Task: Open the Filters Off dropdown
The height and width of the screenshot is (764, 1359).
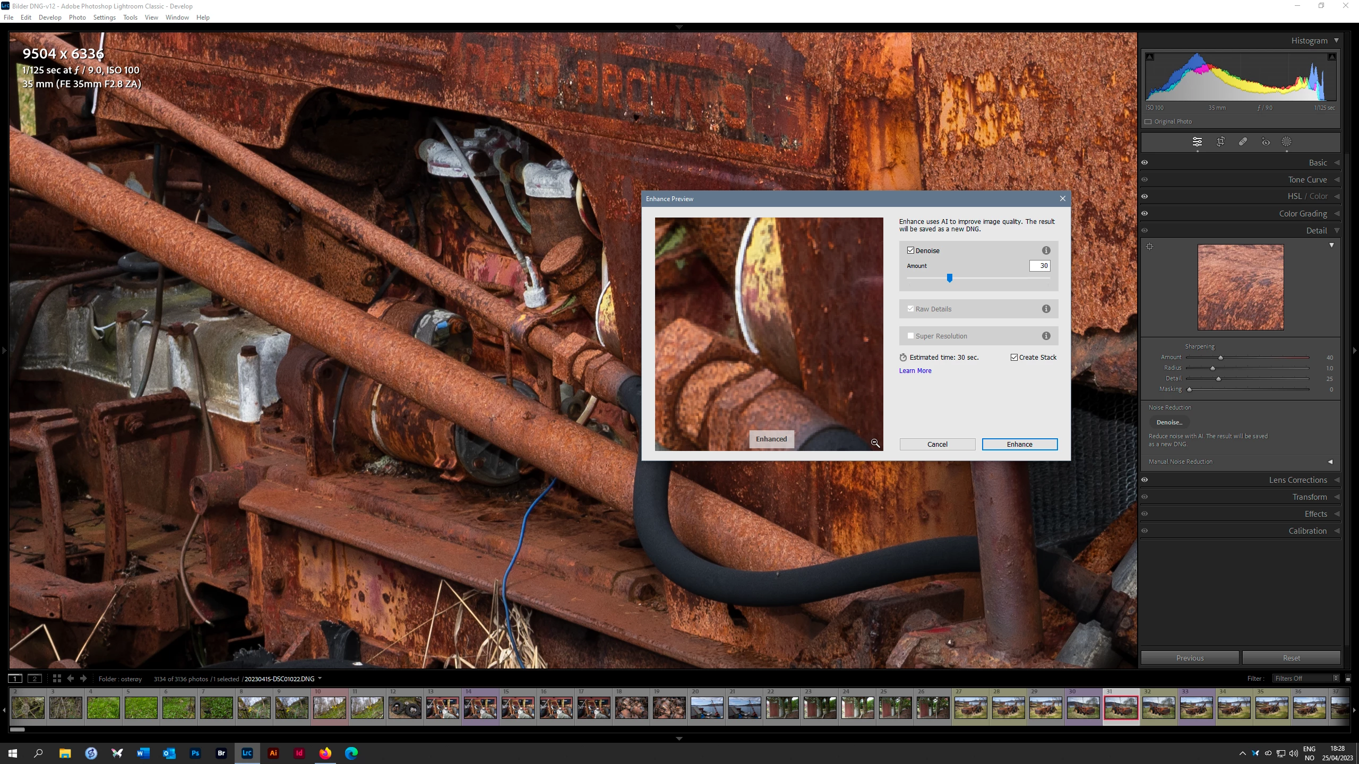Action: click(1306, 679)
